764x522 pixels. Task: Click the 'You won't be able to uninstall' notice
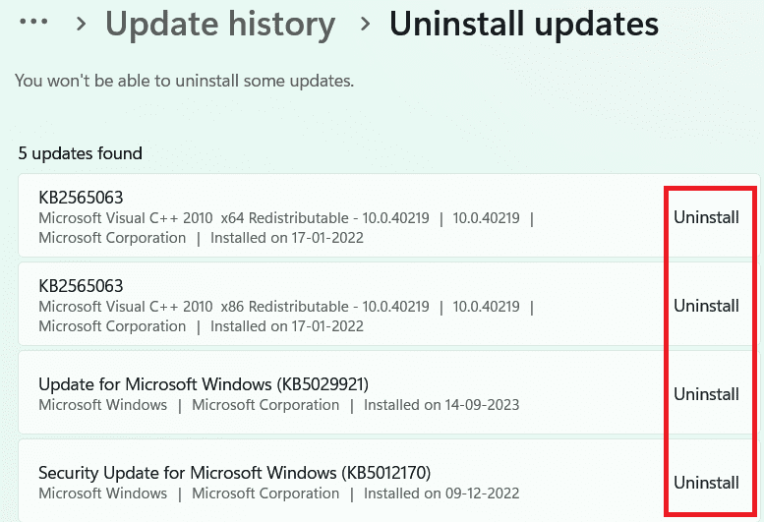point(184,81)
